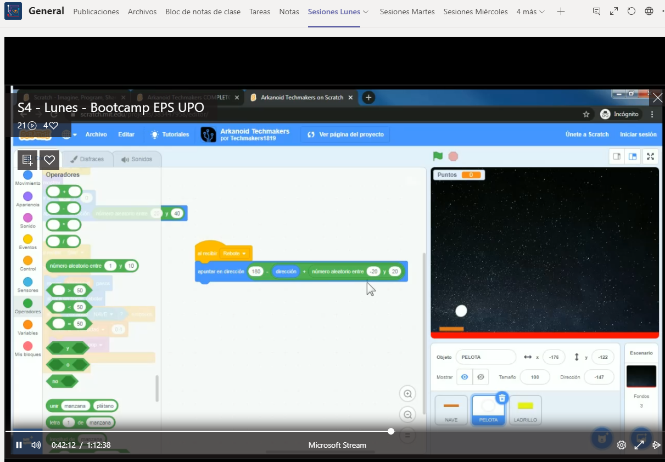Screen dimensions: 665x462
Task: Zoom out on the Scratch code workspace
Action: coord(407,415)
